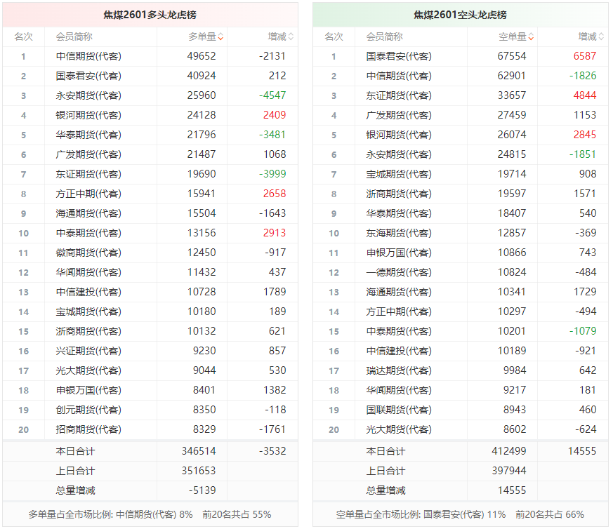Click the red change value 6587
Screen dimensions: 613x529
[x=585, y=56]
